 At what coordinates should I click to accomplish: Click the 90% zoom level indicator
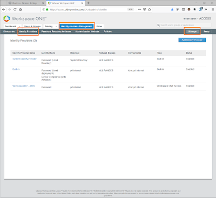131,10
